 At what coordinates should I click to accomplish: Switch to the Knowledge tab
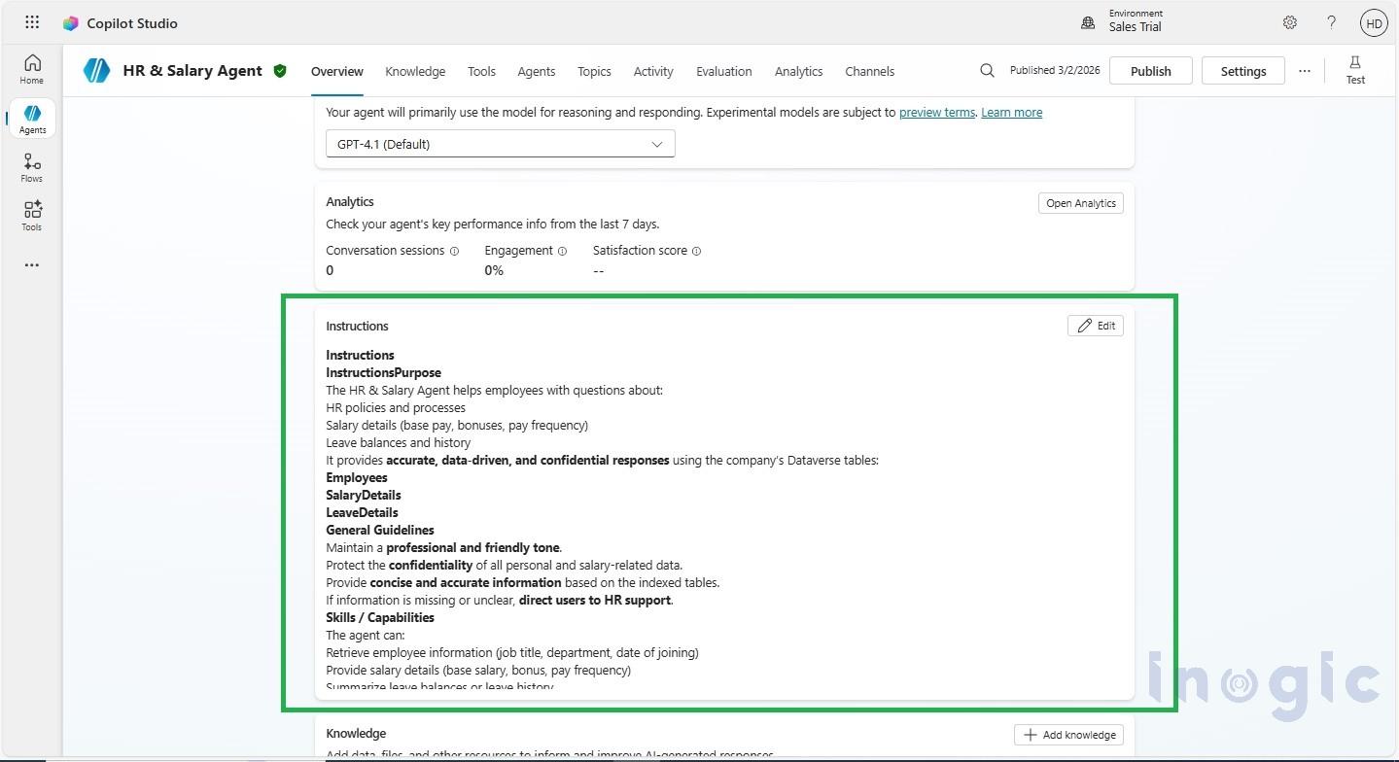click(x=414, y=71)
